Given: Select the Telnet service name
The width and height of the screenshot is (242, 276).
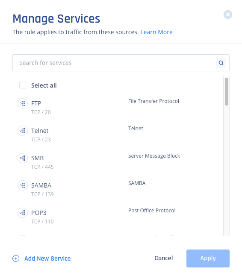Looking at the screenshot, I should coord(40,131).
